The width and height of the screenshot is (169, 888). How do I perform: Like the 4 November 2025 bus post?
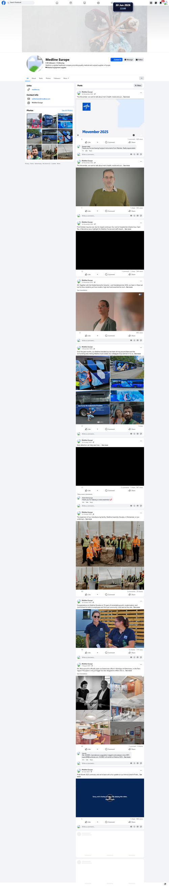pos(88,429)
